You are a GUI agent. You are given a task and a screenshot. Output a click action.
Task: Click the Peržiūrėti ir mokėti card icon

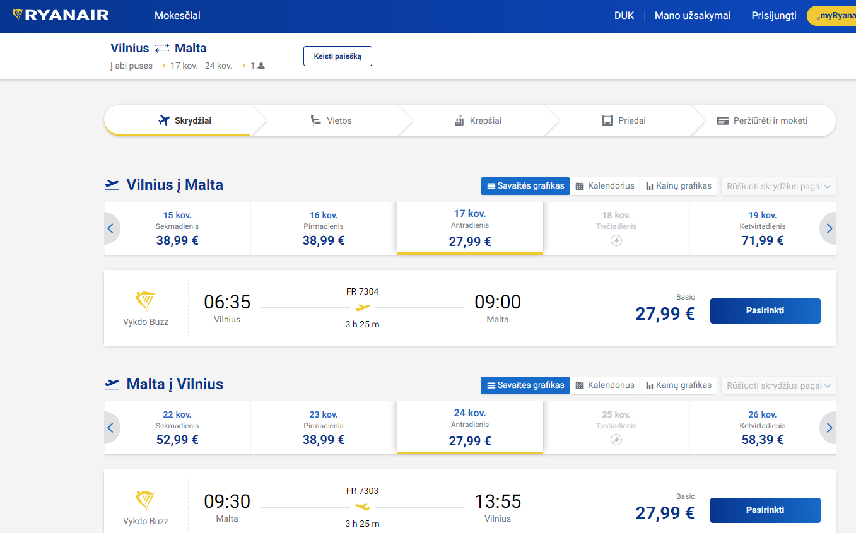[723, 120]
